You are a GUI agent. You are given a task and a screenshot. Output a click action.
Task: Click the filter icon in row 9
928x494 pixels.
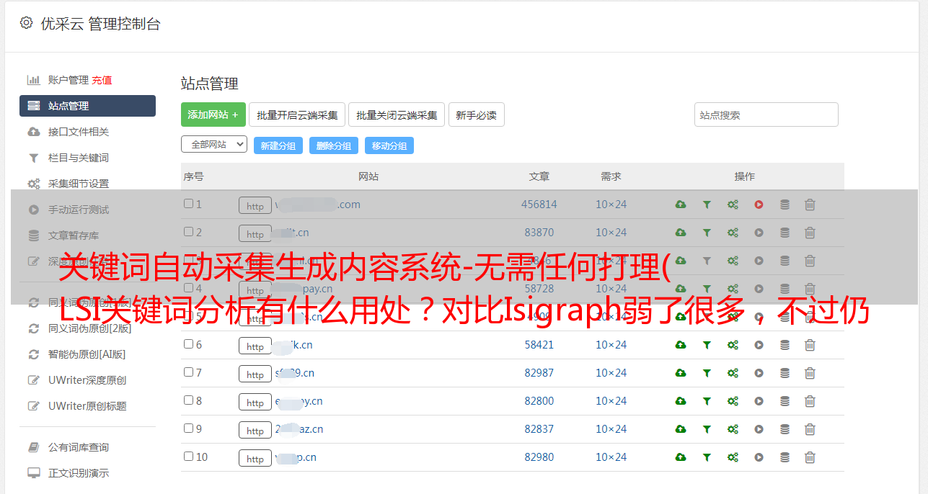(x=707, y=429)
